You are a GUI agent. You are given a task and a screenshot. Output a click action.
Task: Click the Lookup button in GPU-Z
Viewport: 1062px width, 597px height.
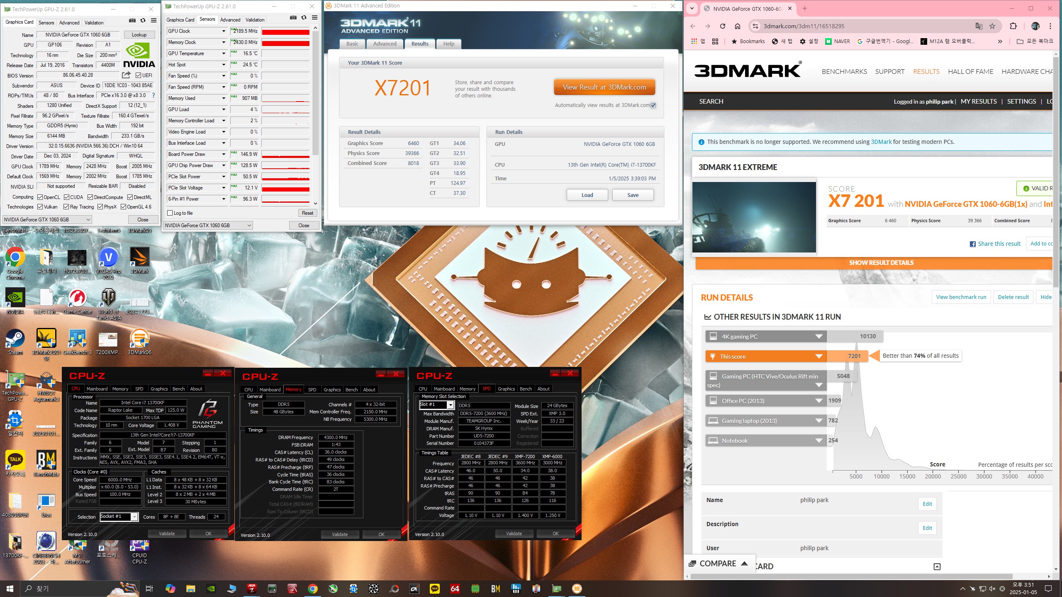pyautogui.click(x=139, y=35)
